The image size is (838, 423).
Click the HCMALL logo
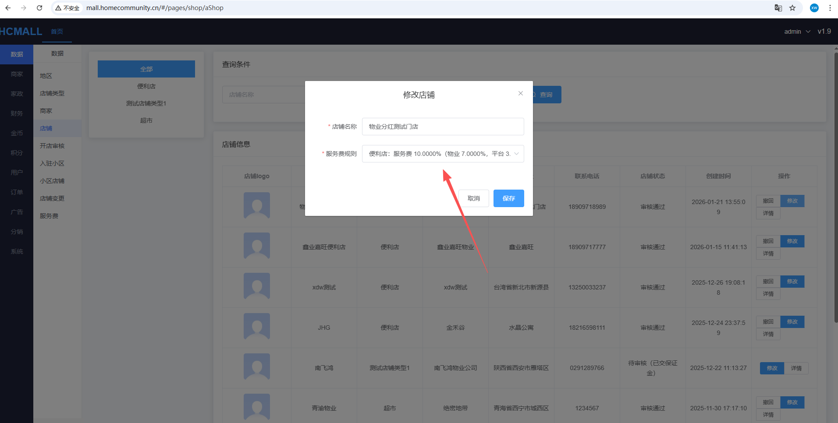click(x=21, y=32)
